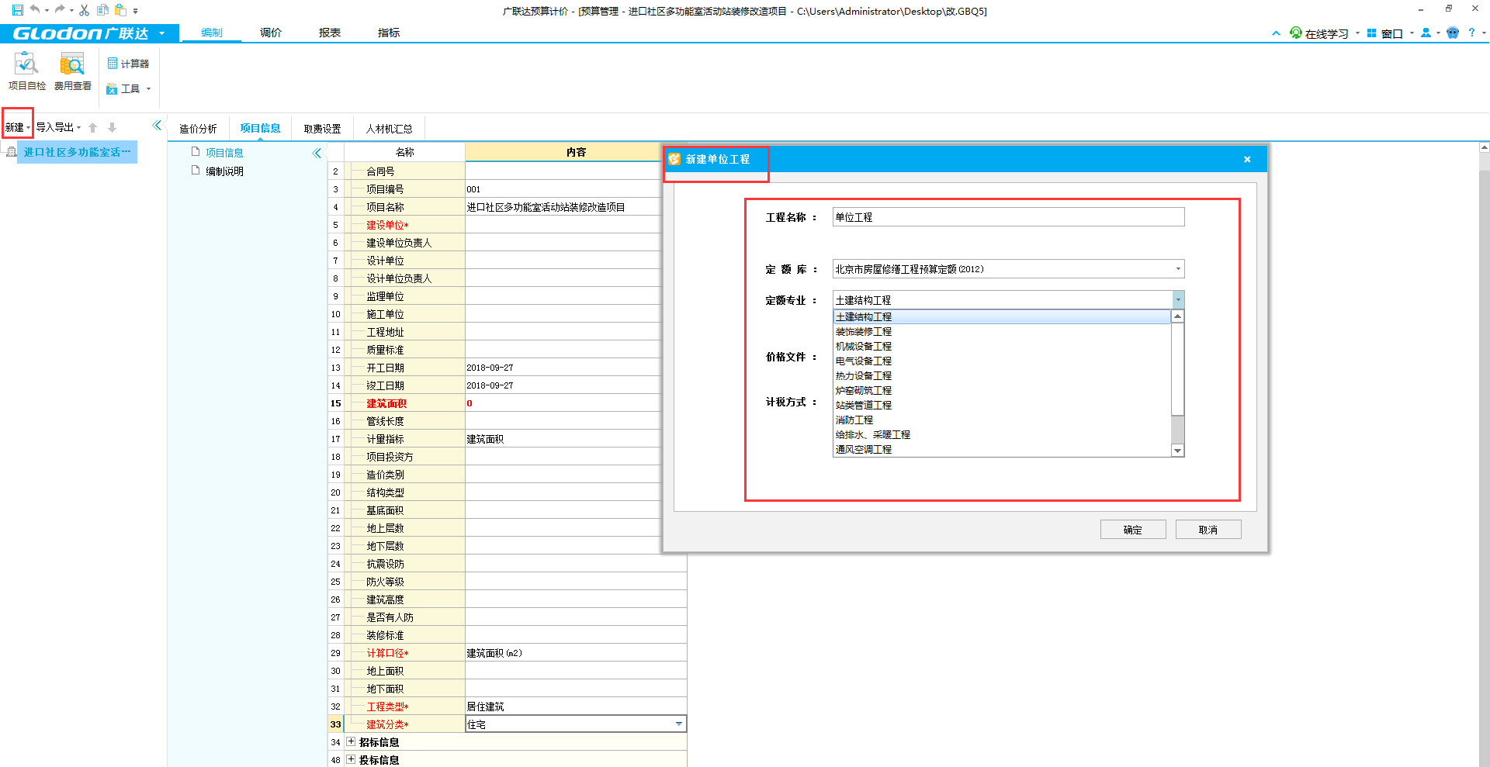Select 项目信息 in the side list

coord(224,153)
